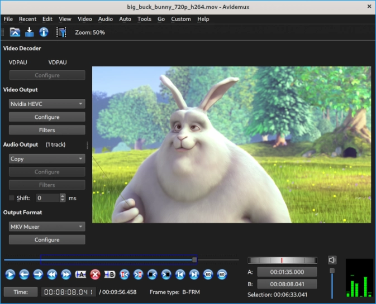
Task: Configure the MKV Muxer output format
Action: click(47, 240)
